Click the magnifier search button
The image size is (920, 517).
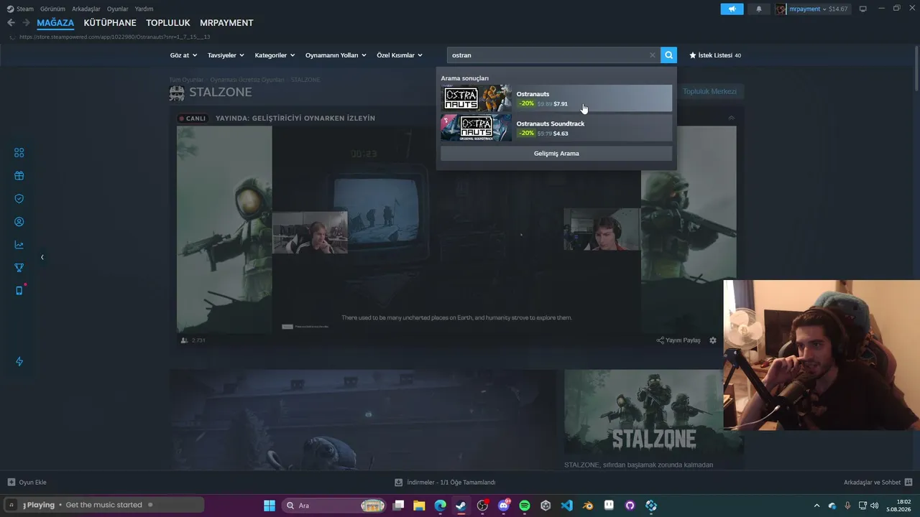pos(669,55)
